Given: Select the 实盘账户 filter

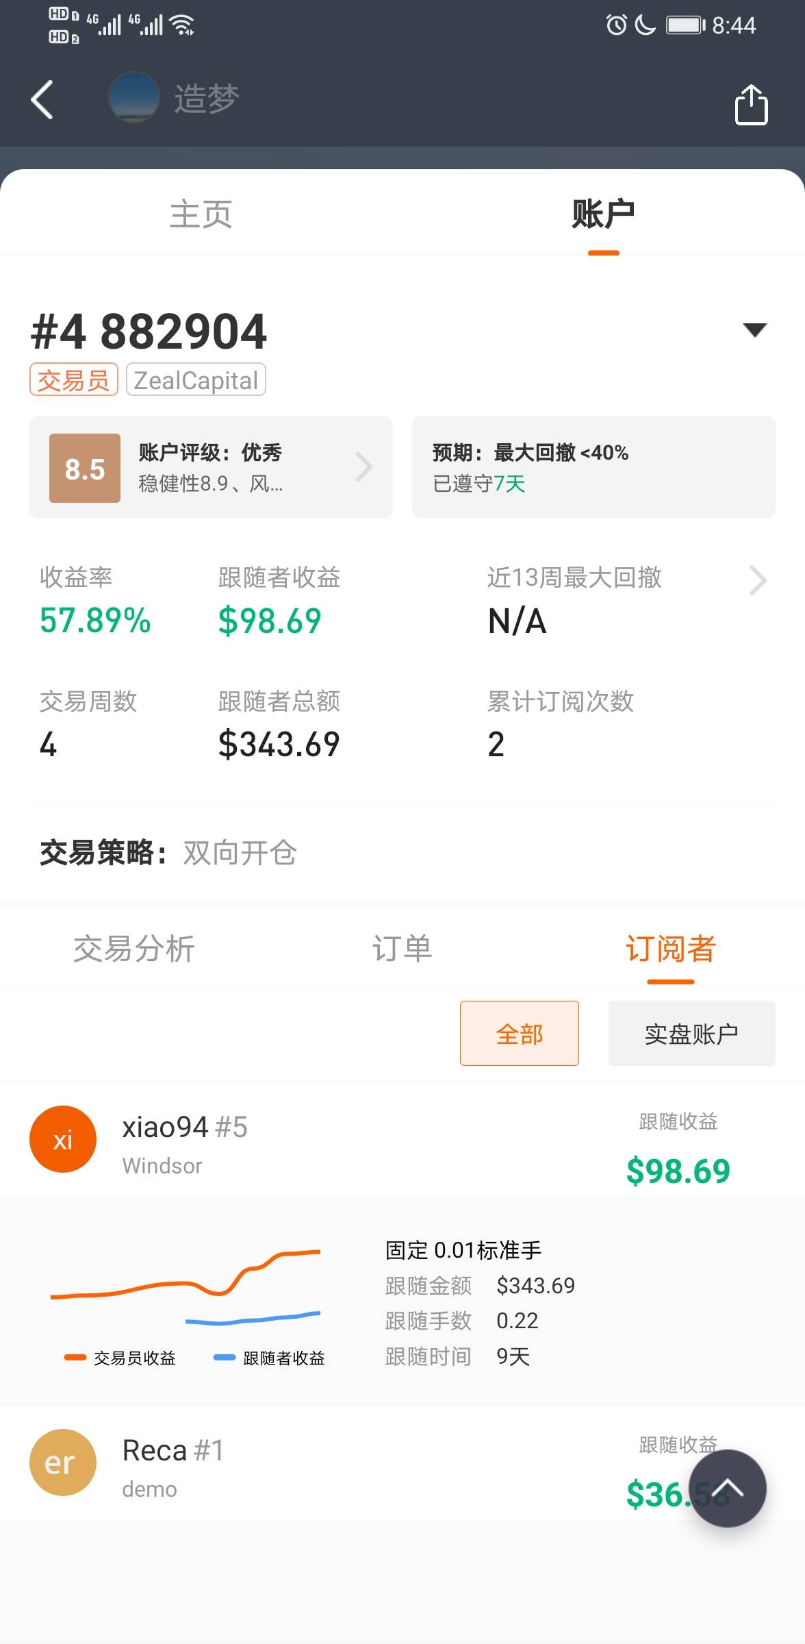Looking at the screenshot, I should 691,1033.
